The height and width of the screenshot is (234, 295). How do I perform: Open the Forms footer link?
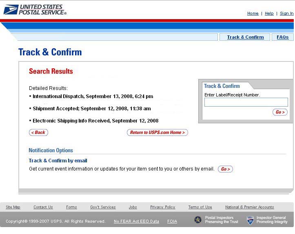pos(71,207)
